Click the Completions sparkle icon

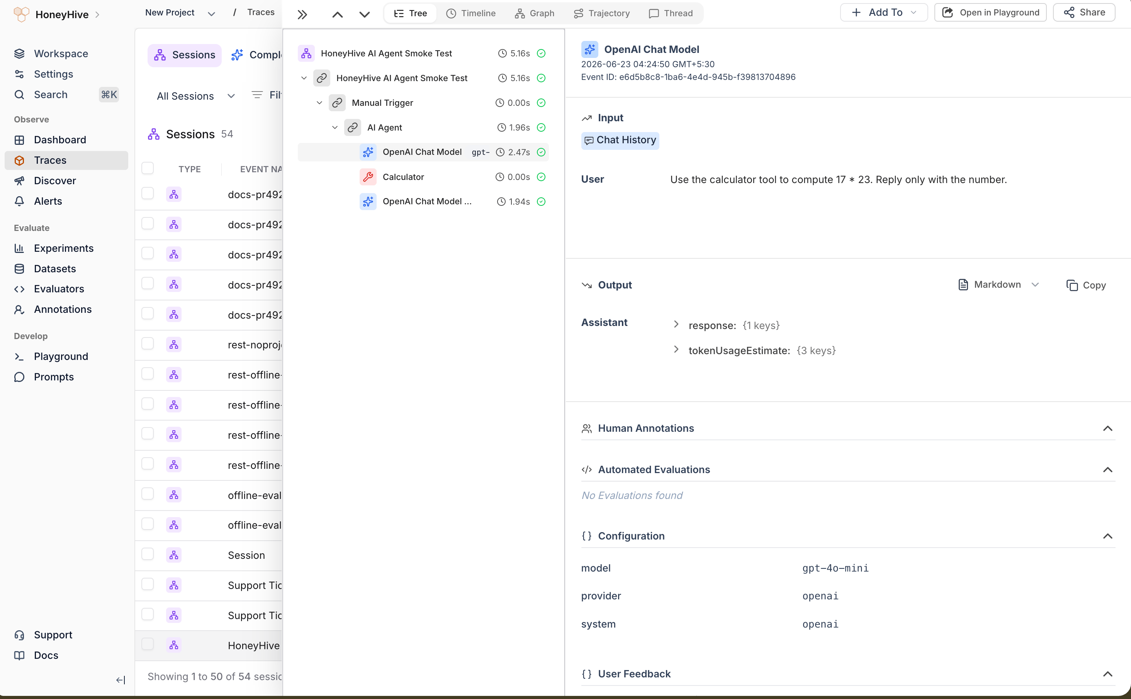237,55
